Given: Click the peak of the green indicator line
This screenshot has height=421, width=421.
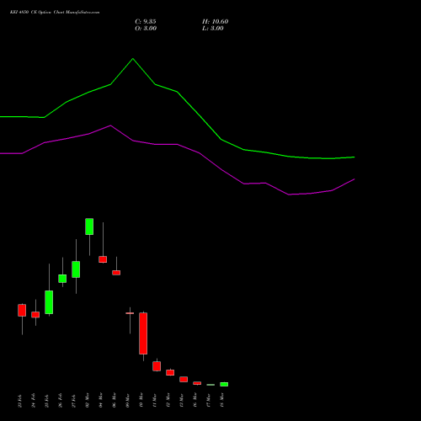Looking at the screenshot, I should click(133, 59).
